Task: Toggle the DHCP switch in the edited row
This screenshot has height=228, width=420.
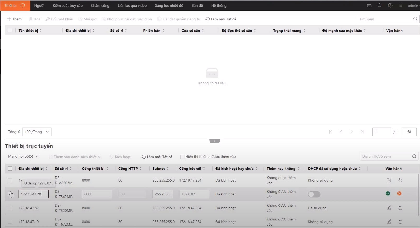Action: coord(314,194)
